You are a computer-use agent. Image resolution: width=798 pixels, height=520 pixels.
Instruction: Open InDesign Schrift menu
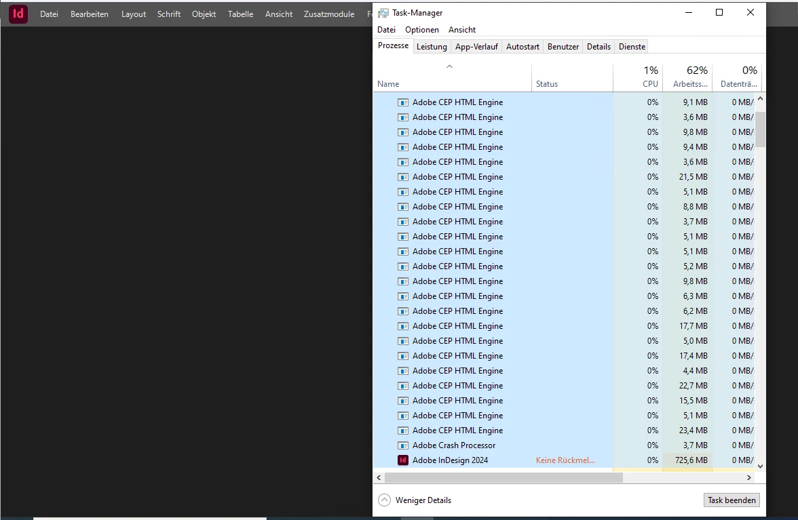(168, 14)
